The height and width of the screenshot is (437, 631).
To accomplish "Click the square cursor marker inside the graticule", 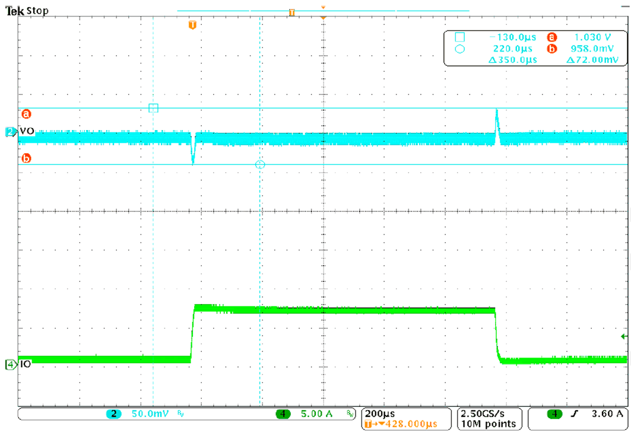I will 153,109.
